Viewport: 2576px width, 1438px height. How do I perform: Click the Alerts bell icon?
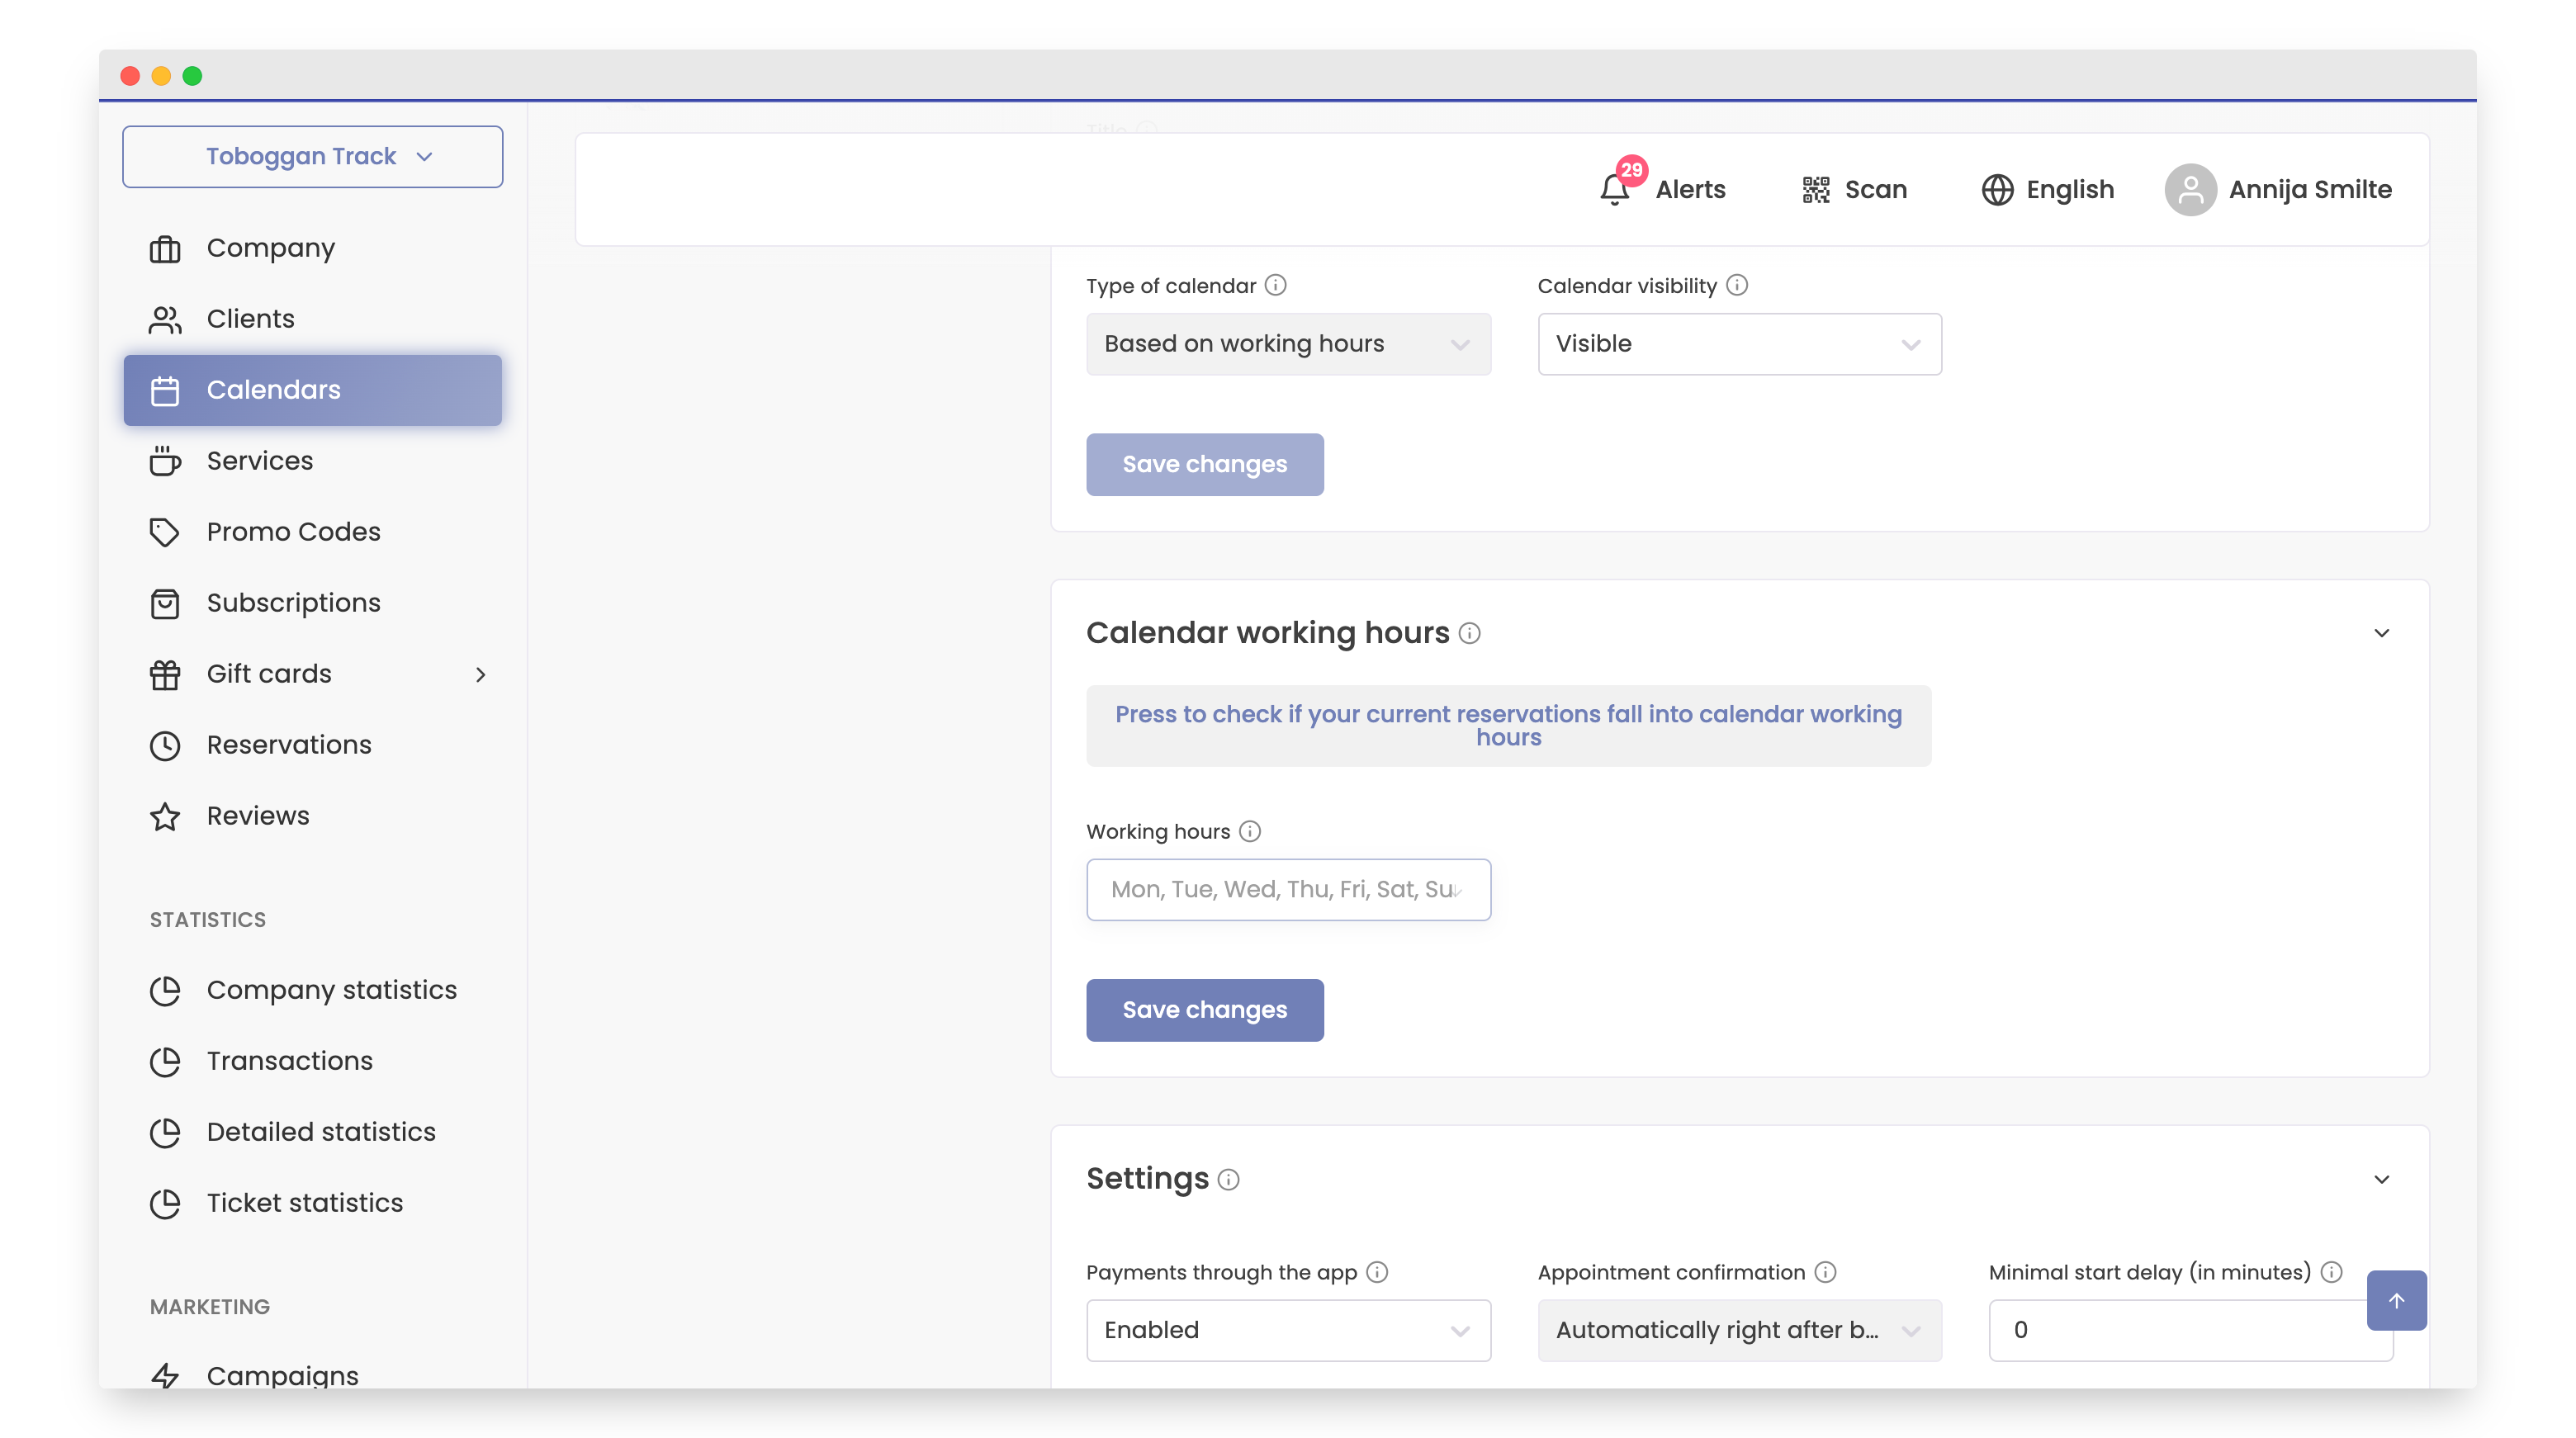pyautogui.click(x=1614, y=189)
